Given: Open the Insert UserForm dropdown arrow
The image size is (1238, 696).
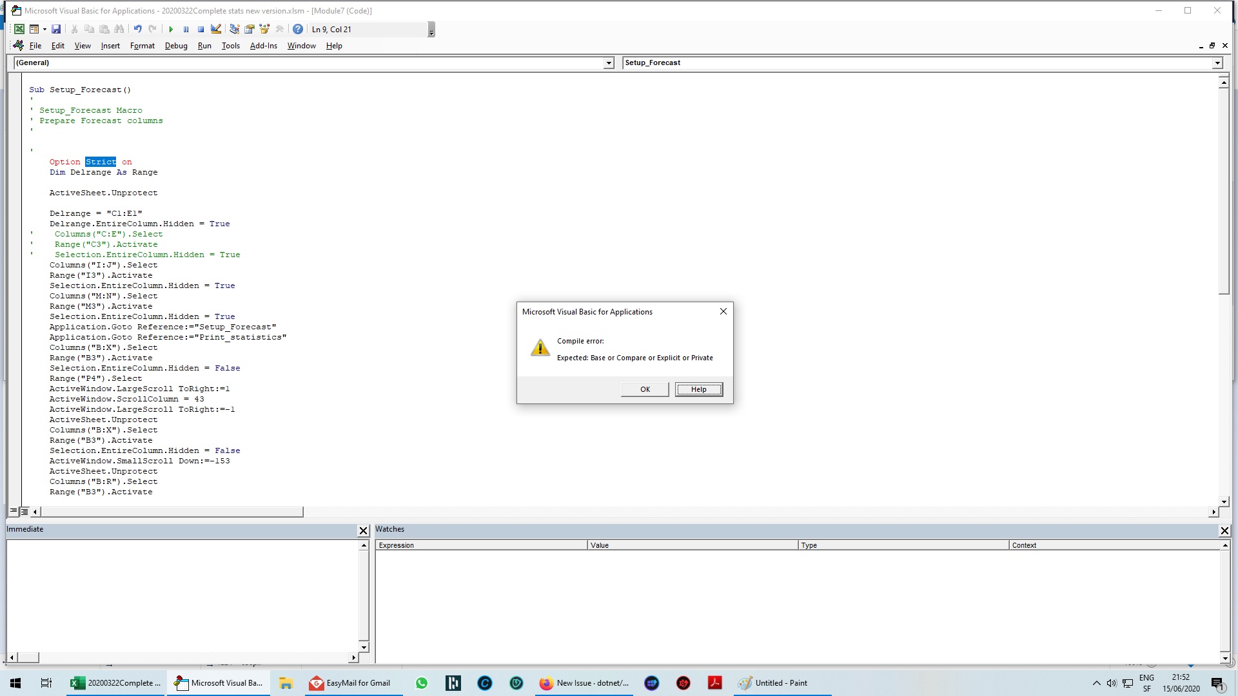Looking at the screenshot, I should coord(44,29).
